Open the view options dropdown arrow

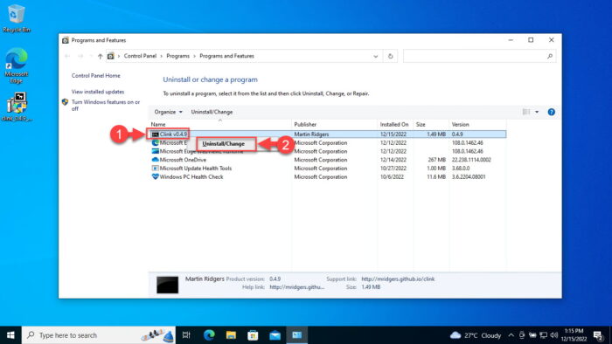coord(537,113)
